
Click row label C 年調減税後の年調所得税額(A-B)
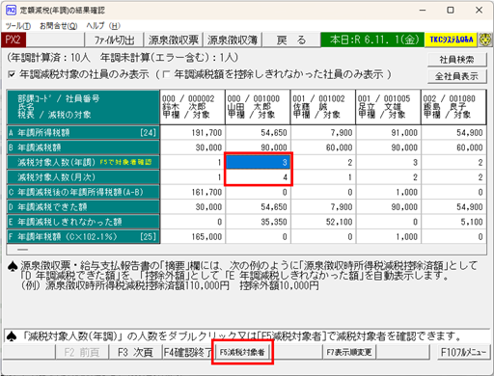coord(83,192)
